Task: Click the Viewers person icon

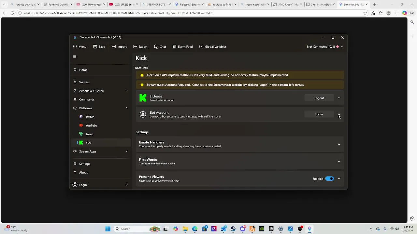Action: point(75,82)
